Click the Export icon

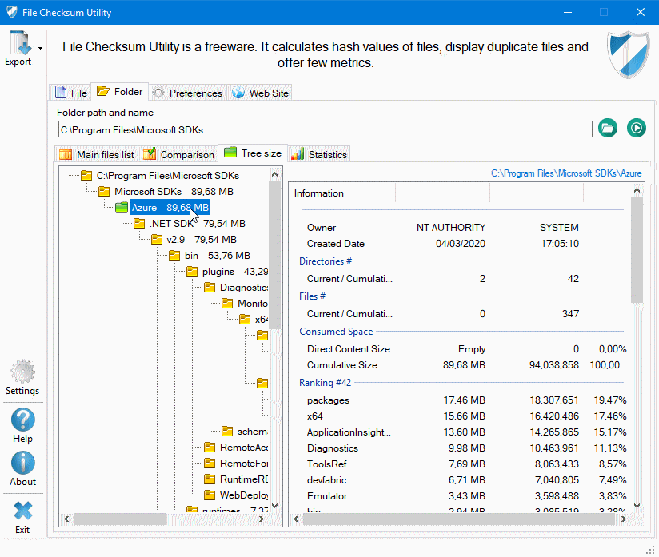coord(18,45)
